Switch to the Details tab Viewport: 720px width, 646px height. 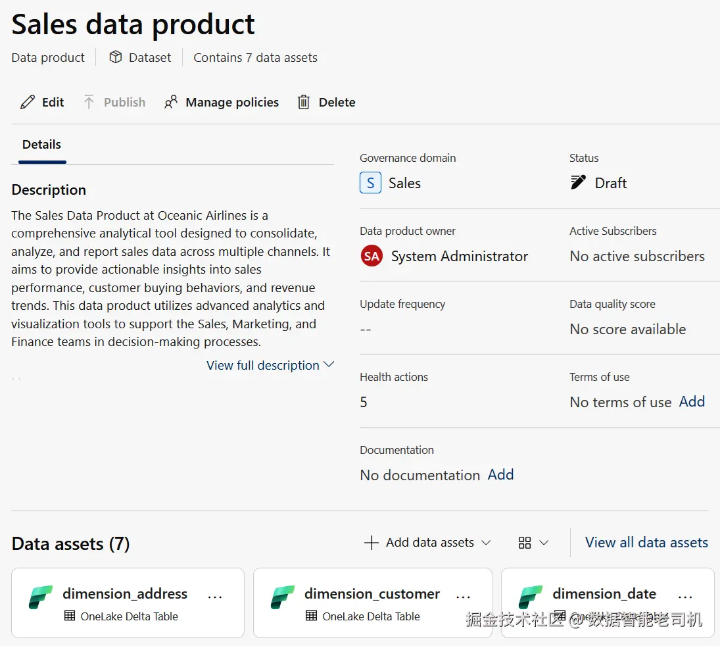(42, 145)
